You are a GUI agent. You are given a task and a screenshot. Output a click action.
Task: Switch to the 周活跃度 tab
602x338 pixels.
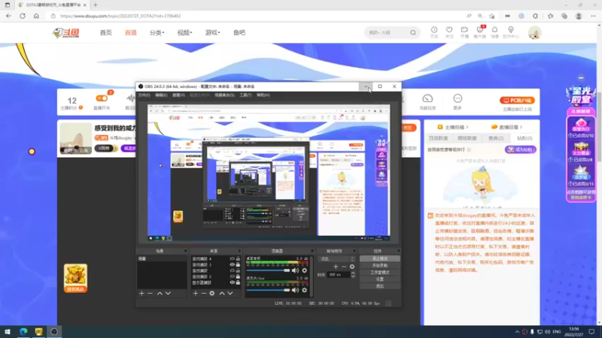(467, 138)
